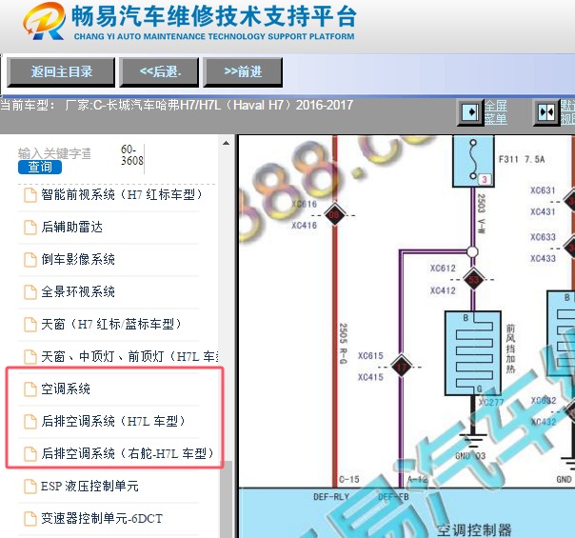The image size is (575, 538).
Task: Click the XC415 connector label
Action: pyautogui.click(x=370, y=377)
